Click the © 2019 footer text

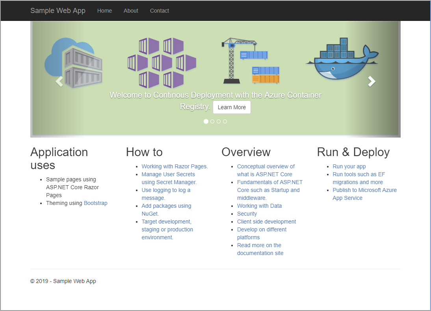point(63,281)
